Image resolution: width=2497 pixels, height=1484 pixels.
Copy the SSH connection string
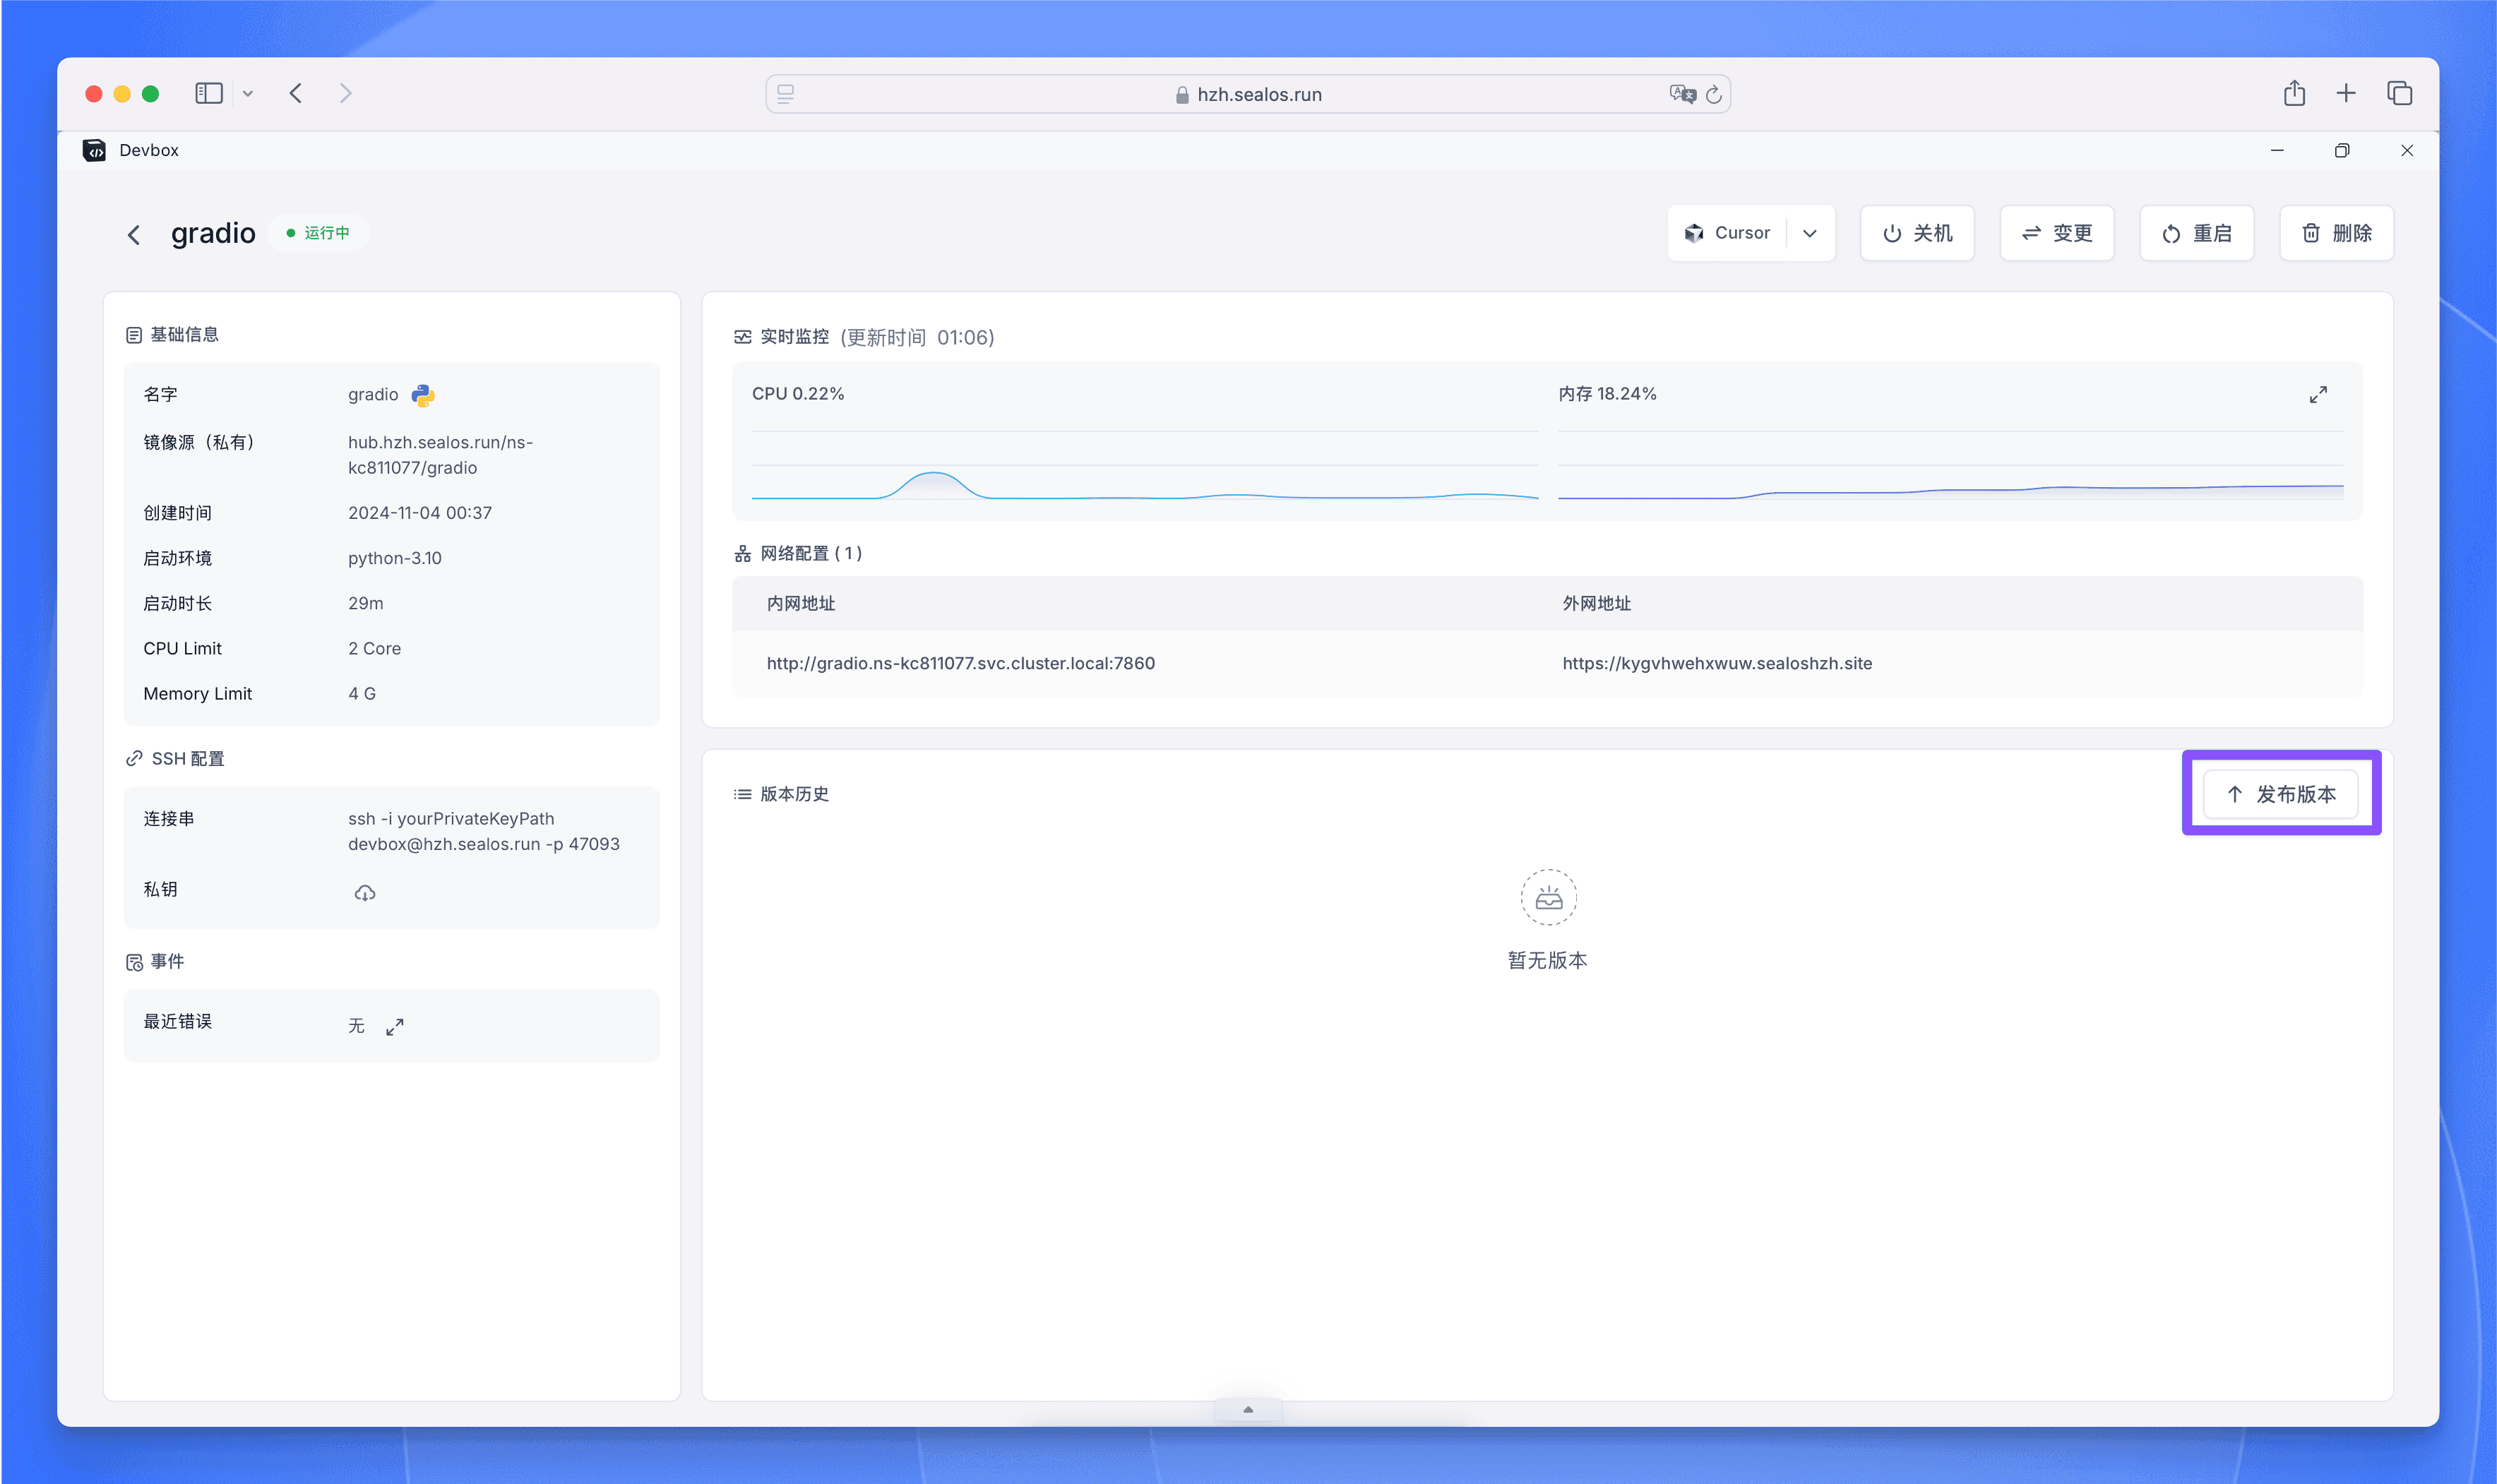tap(483, 831)
